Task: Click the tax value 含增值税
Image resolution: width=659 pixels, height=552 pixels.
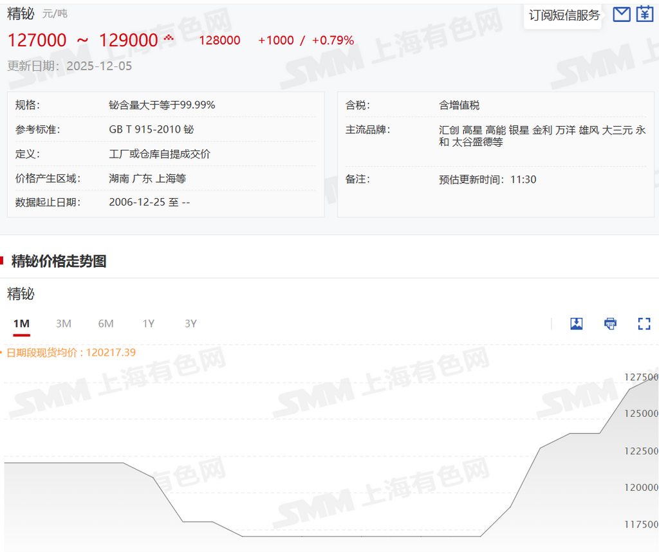Action: coord(459,105)
